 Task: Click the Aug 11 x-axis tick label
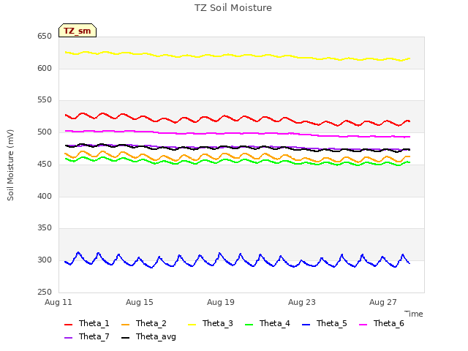58,302
